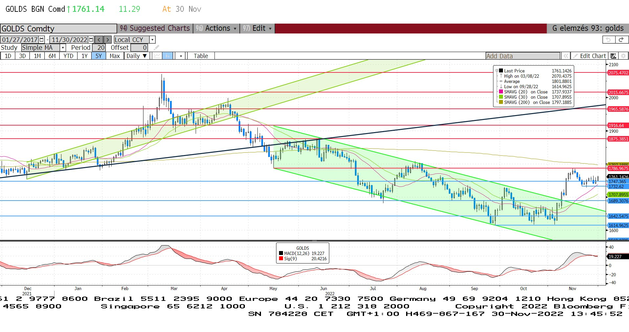Image resolution: width=629 pixels, height=332 pixels.
Task: Click the 1642.5475 blue price level label
Action: pos(618,216)
